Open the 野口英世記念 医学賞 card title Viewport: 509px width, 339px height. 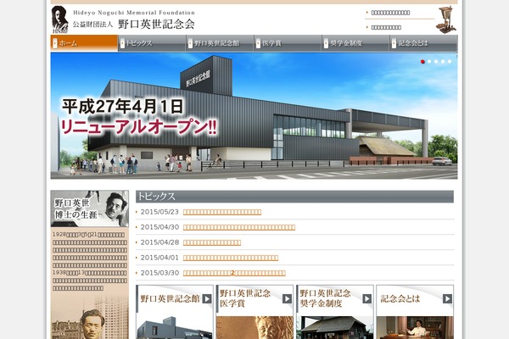click(x=245, y=298)
